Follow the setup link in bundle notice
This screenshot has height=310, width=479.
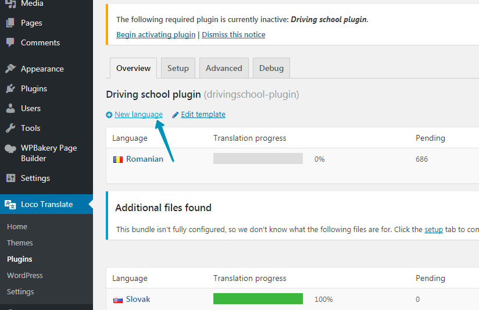coord(434,230)
